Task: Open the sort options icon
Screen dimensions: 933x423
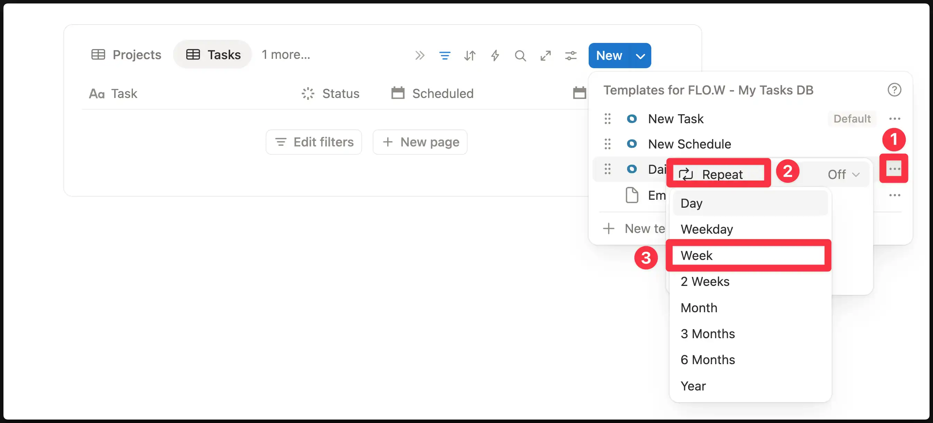Action: [x=470, y=55]
